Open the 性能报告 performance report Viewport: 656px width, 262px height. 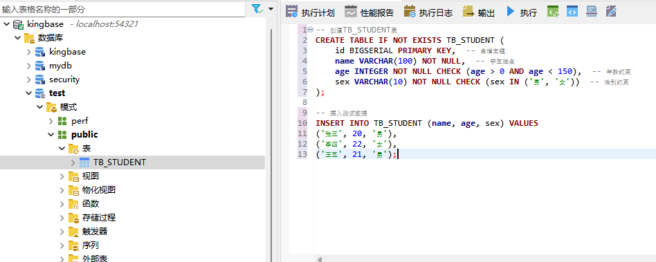pyautogui.click(x=369, y=12)
